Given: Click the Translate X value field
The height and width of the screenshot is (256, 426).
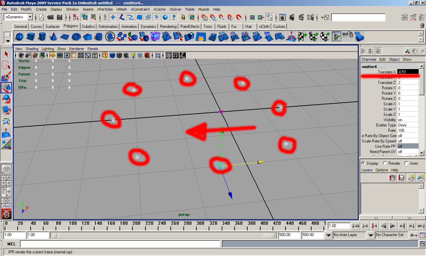Looking at the screenshot, I should 408,72.
